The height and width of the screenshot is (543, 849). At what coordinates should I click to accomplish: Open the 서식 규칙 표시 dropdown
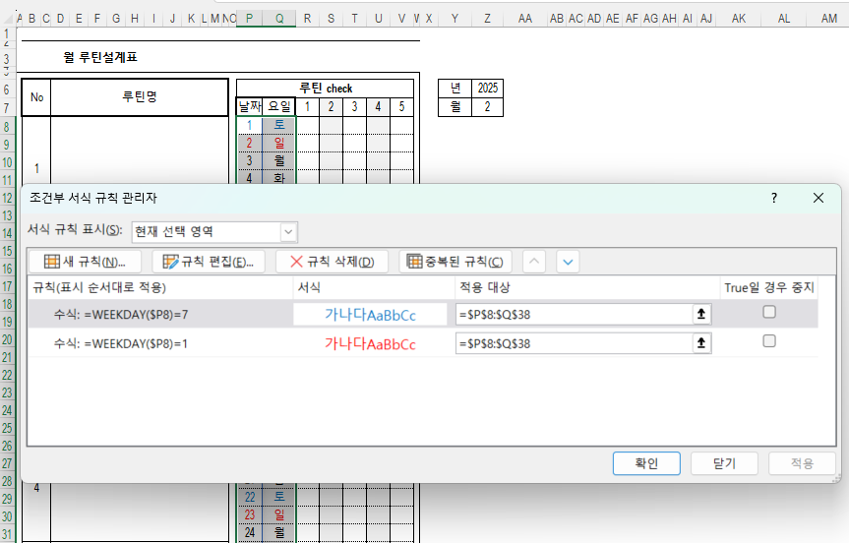tap(288, 232)
